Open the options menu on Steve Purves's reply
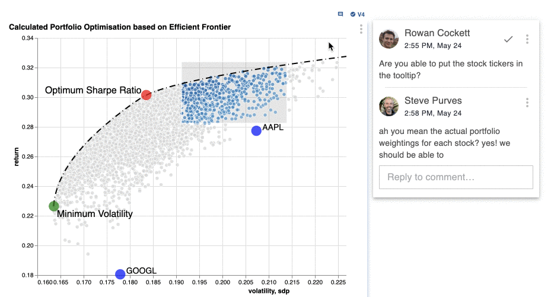 [527, 103]
